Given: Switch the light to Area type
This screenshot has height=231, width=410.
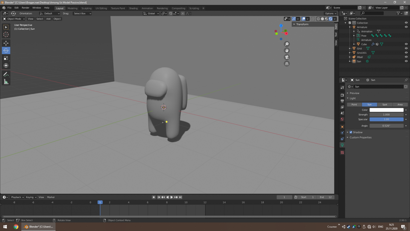Looking at the screenshot, I should pyautogui.click(x=400, y=104).
